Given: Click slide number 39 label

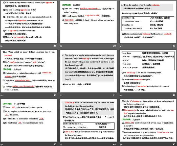Looking at the screenshot, I should click(x=174, y=46).
